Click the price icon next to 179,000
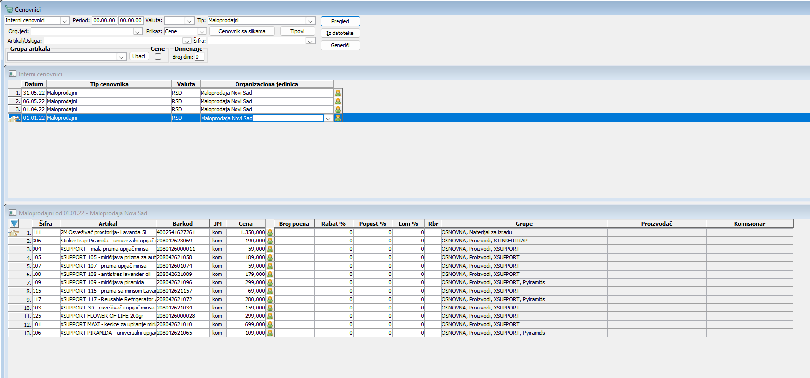Viewport: 810px width, 378px height. click(x=270, y=274)
